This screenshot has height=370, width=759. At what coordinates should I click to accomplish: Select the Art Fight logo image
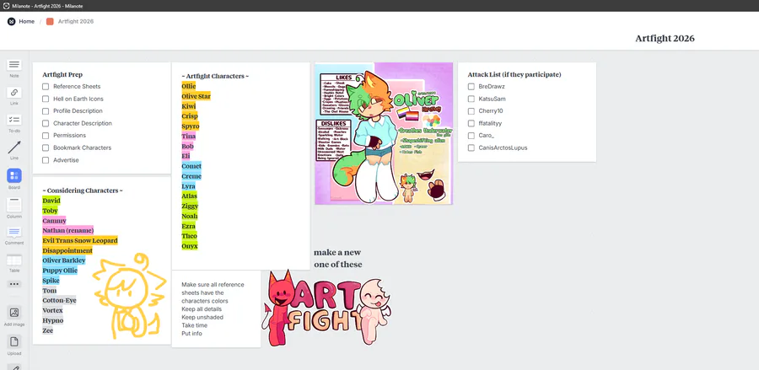(326, 308)
